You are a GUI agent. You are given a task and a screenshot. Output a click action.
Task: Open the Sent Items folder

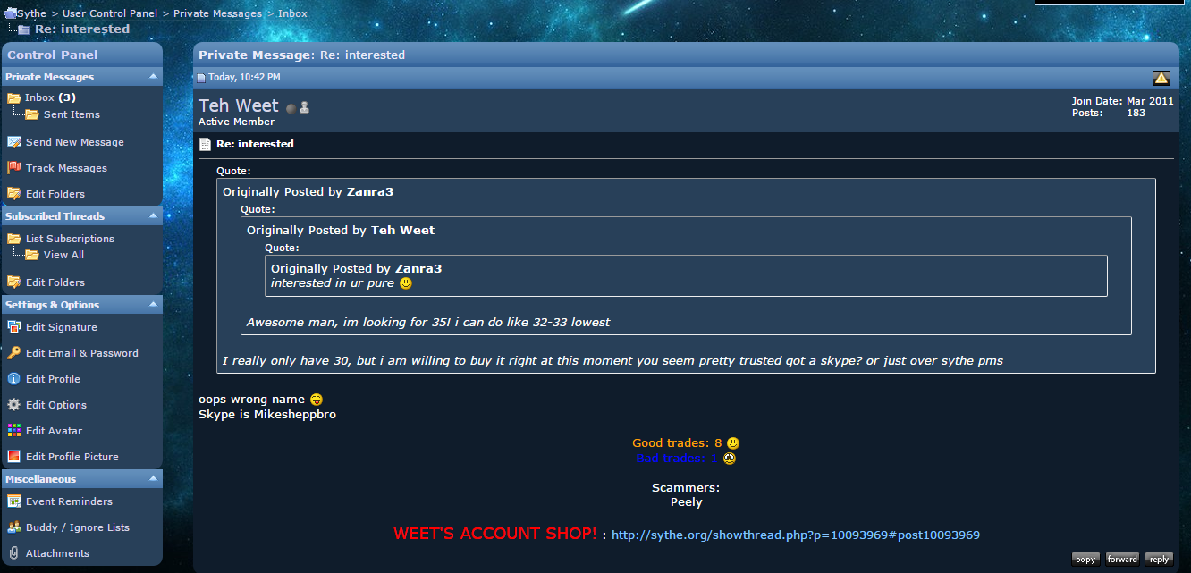point(72,114)
